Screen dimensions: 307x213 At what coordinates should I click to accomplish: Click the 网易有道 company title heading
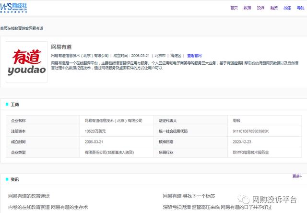coord(61,47)
